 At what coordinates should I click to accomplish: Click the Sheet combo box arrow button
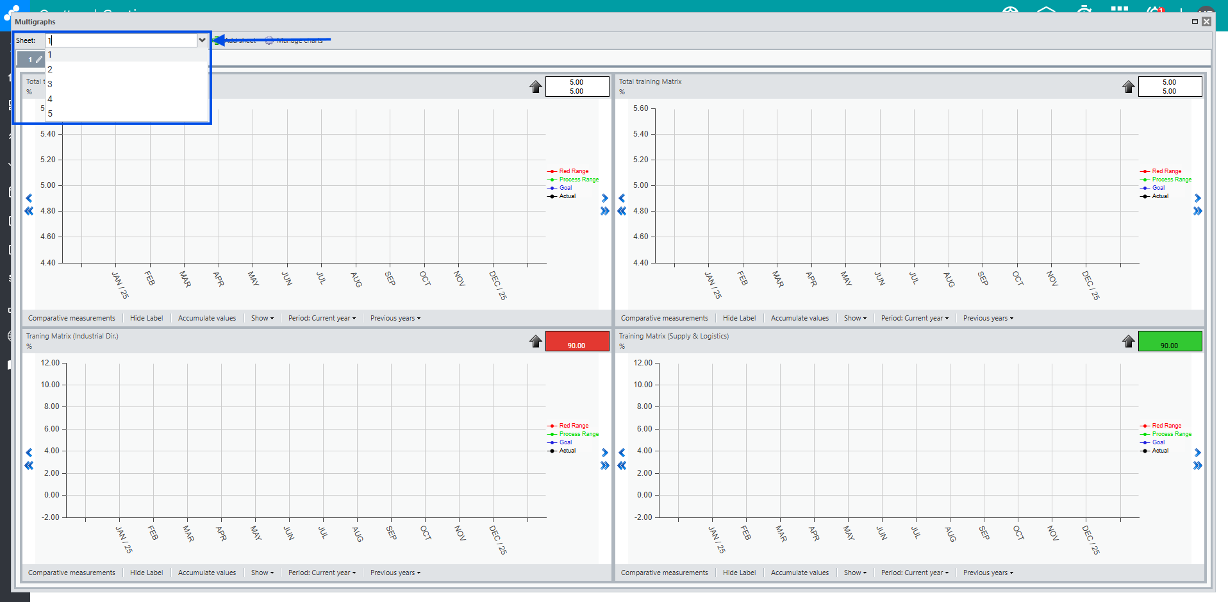[202, 40]
